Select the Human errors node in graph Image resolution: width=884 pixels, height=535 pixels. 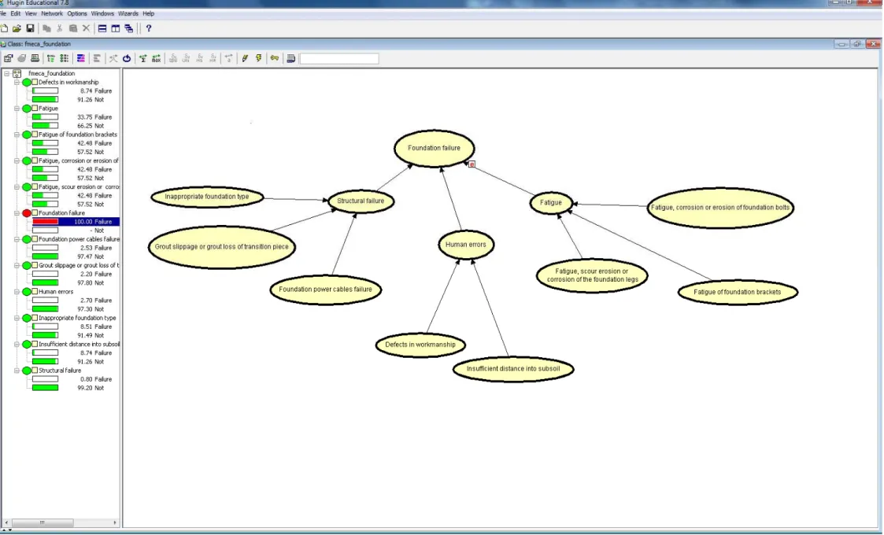(x=466, y=245)
